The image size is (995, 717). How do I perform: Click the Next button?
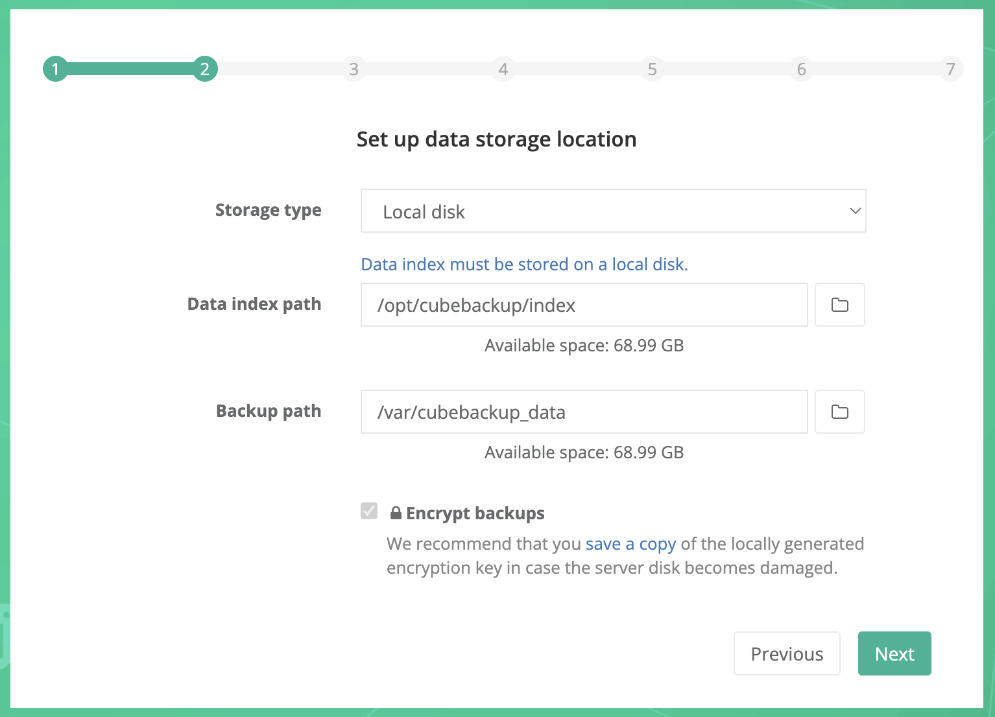[x=894, y=653]
